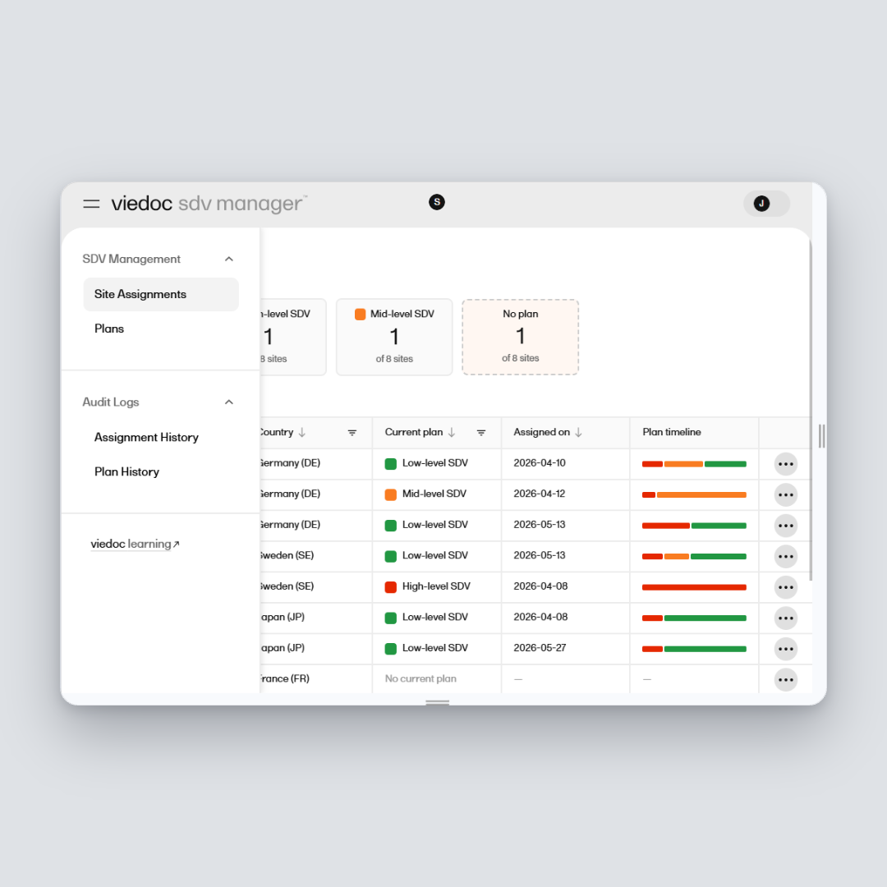Open more options for Sweden 2026-05-13 row
Viewport: 887px width, 887px height.
coord(786,557)
